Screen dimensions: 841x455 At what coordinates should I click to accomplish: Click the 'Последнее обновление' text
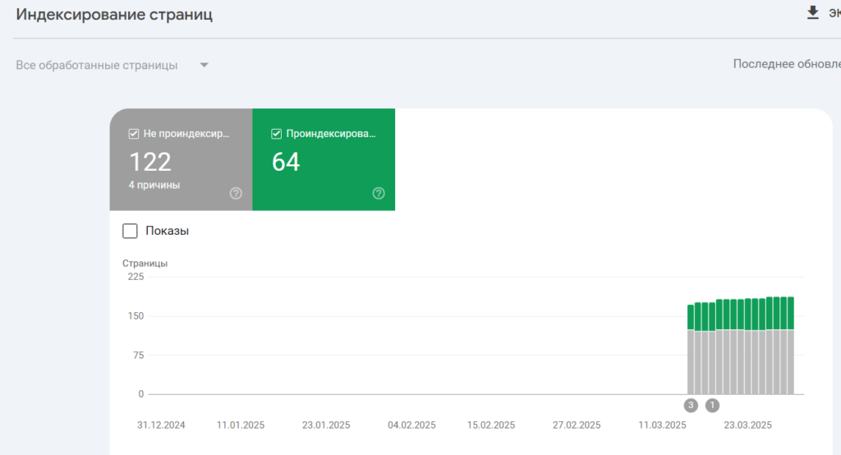point(786,64)
